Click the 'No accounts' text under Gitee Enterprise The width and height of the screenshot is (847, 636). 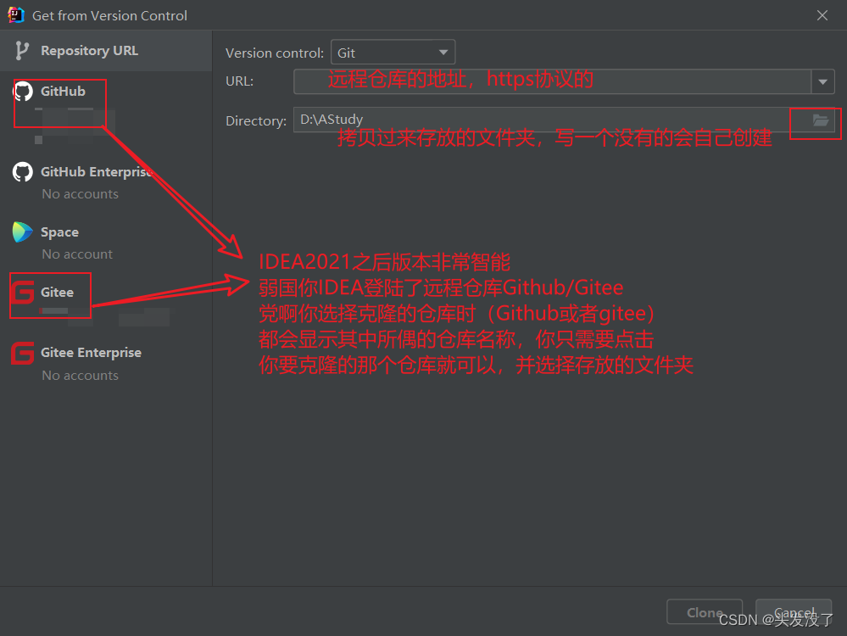(81, 376)
